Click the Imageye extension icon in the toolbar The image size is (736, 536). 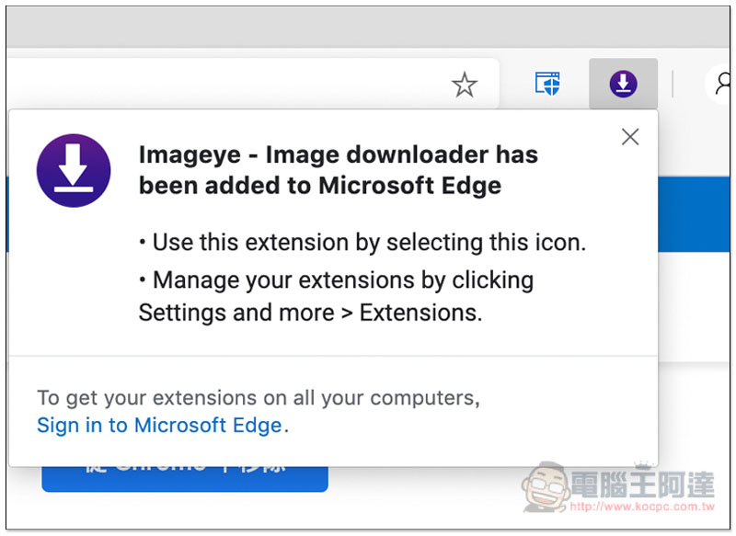point(623,85)
